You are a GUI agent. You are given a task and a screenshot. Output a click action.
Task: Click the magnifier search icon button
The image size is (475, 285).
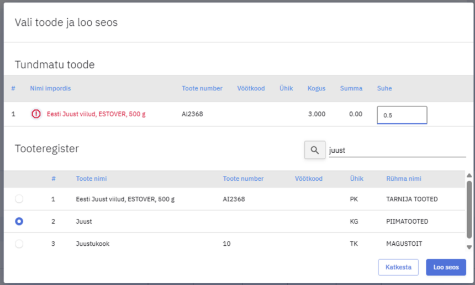[x=315, y=150]
